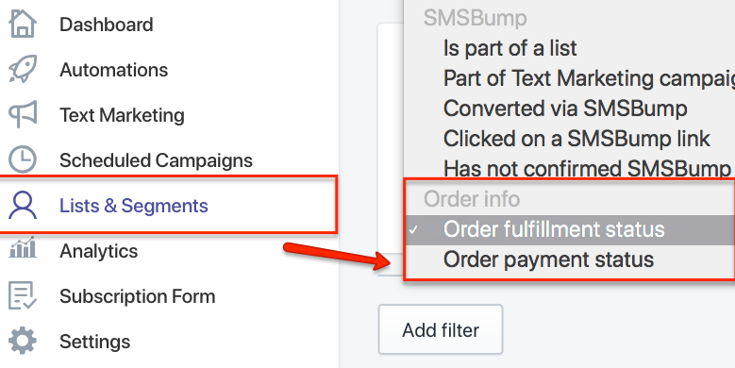Go to Text Marketing section
The height and width of the screenshot is (368, 735).
pyautogui.click(x=122, y=115)
